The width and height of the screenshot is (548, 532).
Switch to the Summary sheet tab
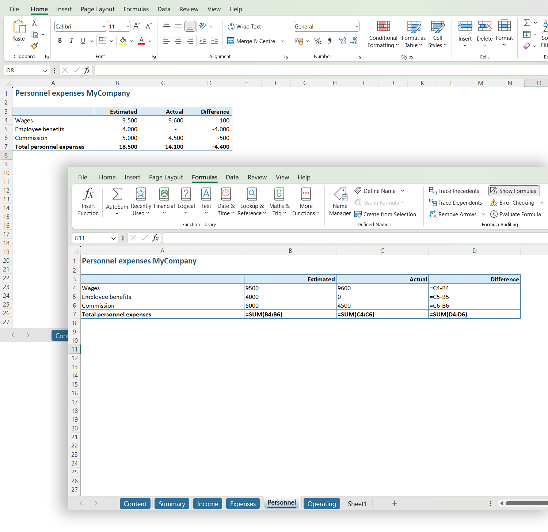[172, 503]
